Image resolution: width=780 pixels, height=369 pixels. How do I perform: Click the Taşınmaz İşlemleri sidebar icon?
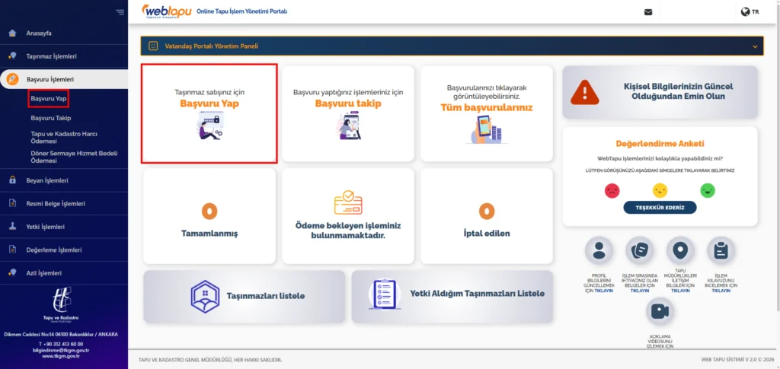coord(12,56)
